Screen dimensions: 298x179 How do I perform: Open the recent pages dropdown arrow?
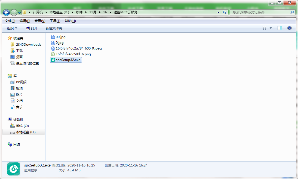tap(19, 13)
